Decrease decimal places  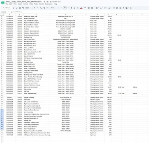pyautogui.click(x=41, y=8)
